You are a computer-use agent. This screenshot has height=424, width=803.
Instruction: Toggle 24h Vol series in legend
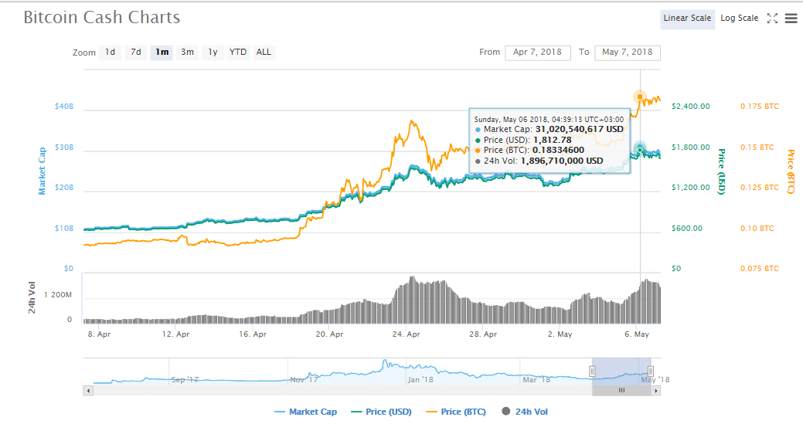pyautogui.click(x=525, y=412)
